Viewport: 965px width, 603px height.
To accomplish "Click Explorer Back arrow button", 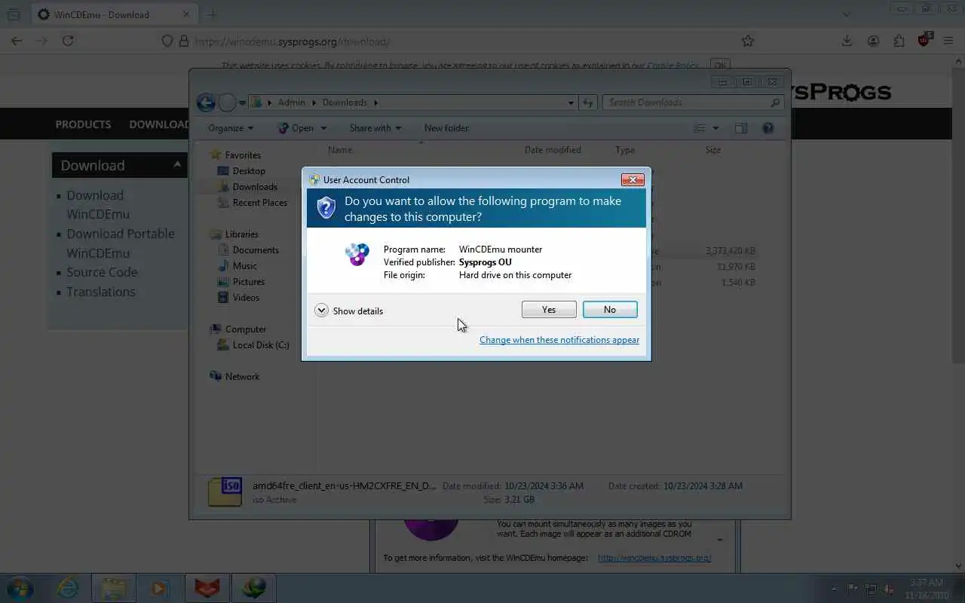I will coord(206,103).
